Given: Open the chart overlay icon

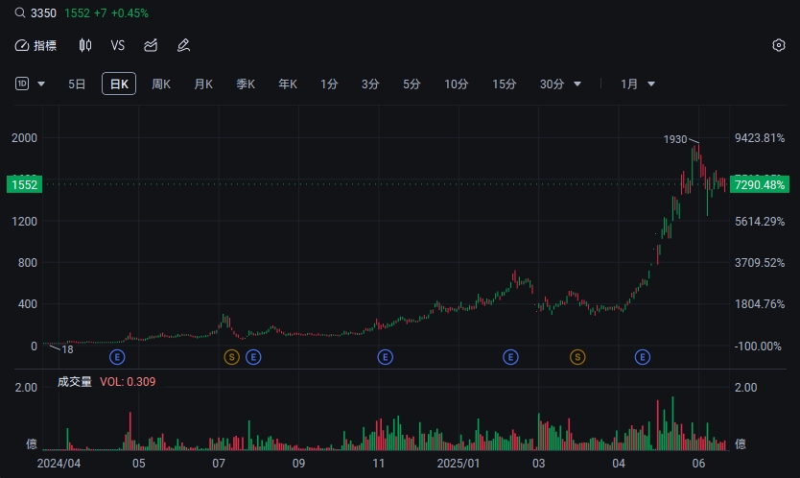Looking at the screenshot, I should click(x=151, y=45).
